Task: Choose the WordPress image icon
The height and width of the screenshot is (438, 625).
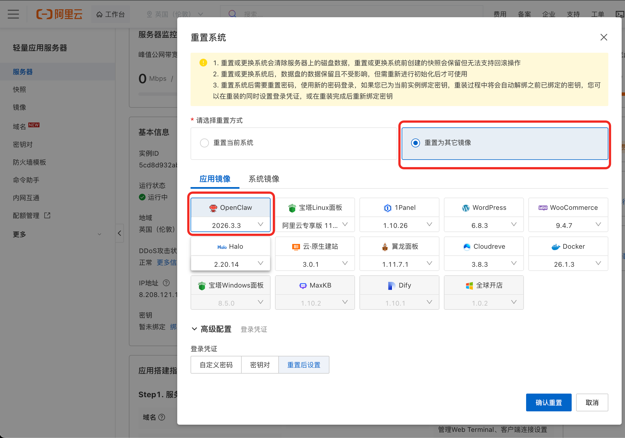Action: (466, 208)
